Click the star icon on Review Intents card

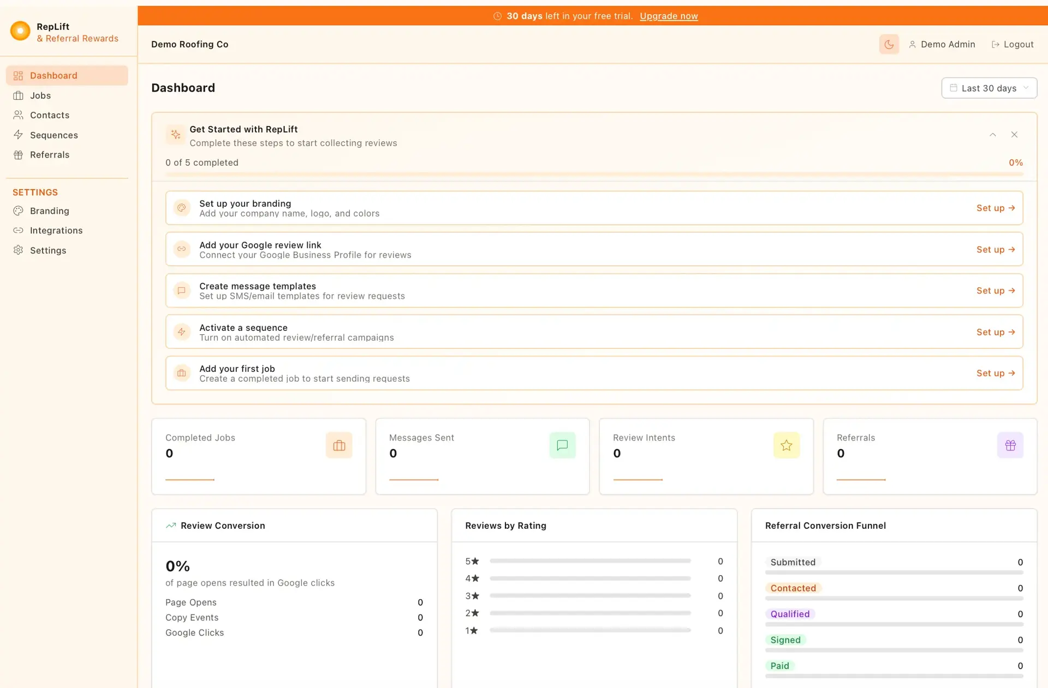(x=786, y=445)
